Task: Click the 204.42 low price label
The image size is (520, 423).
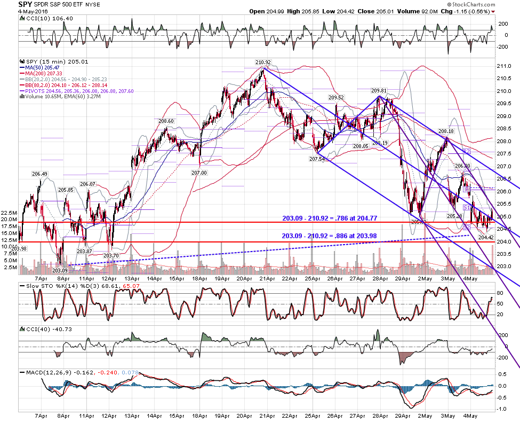Action: click(486, 237)
